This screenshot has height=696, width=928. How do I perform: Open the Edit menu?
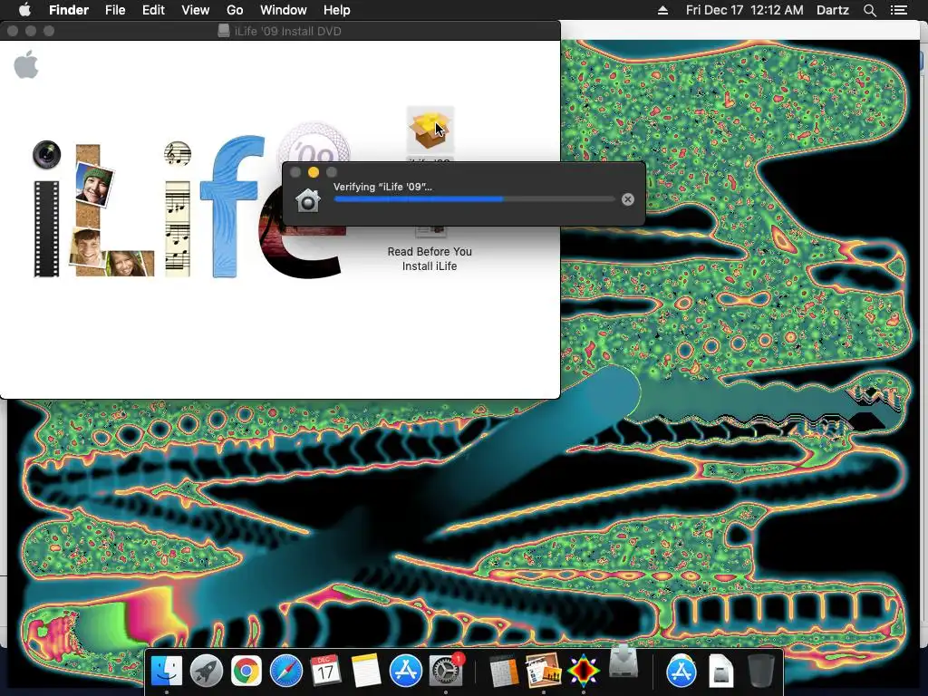(153, 10)
